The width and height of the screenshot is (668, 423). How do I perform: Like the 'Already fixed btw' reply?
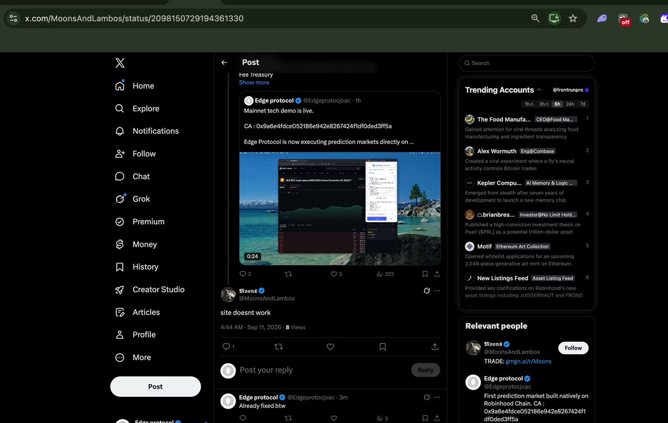334,418
